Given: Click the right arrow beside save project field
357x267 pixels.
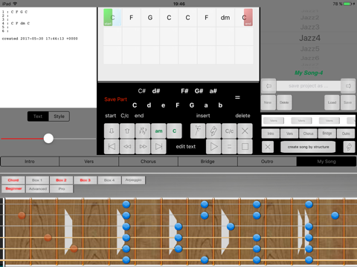Looking at the screenshot, I should pyautogui.click(x=348, y=86).
